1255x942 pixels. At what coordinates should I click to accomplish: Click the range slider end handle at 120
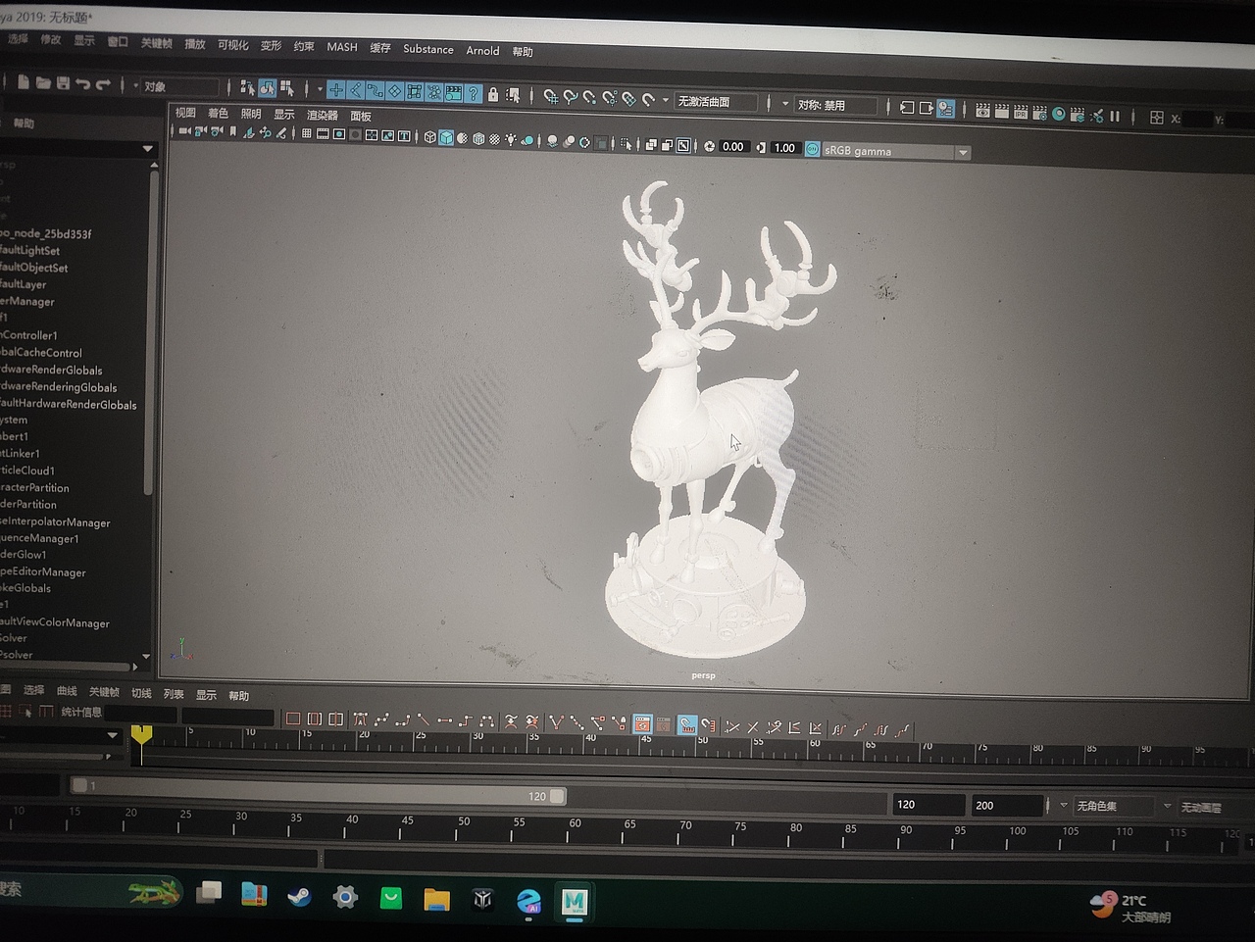(x=557, y=796)
